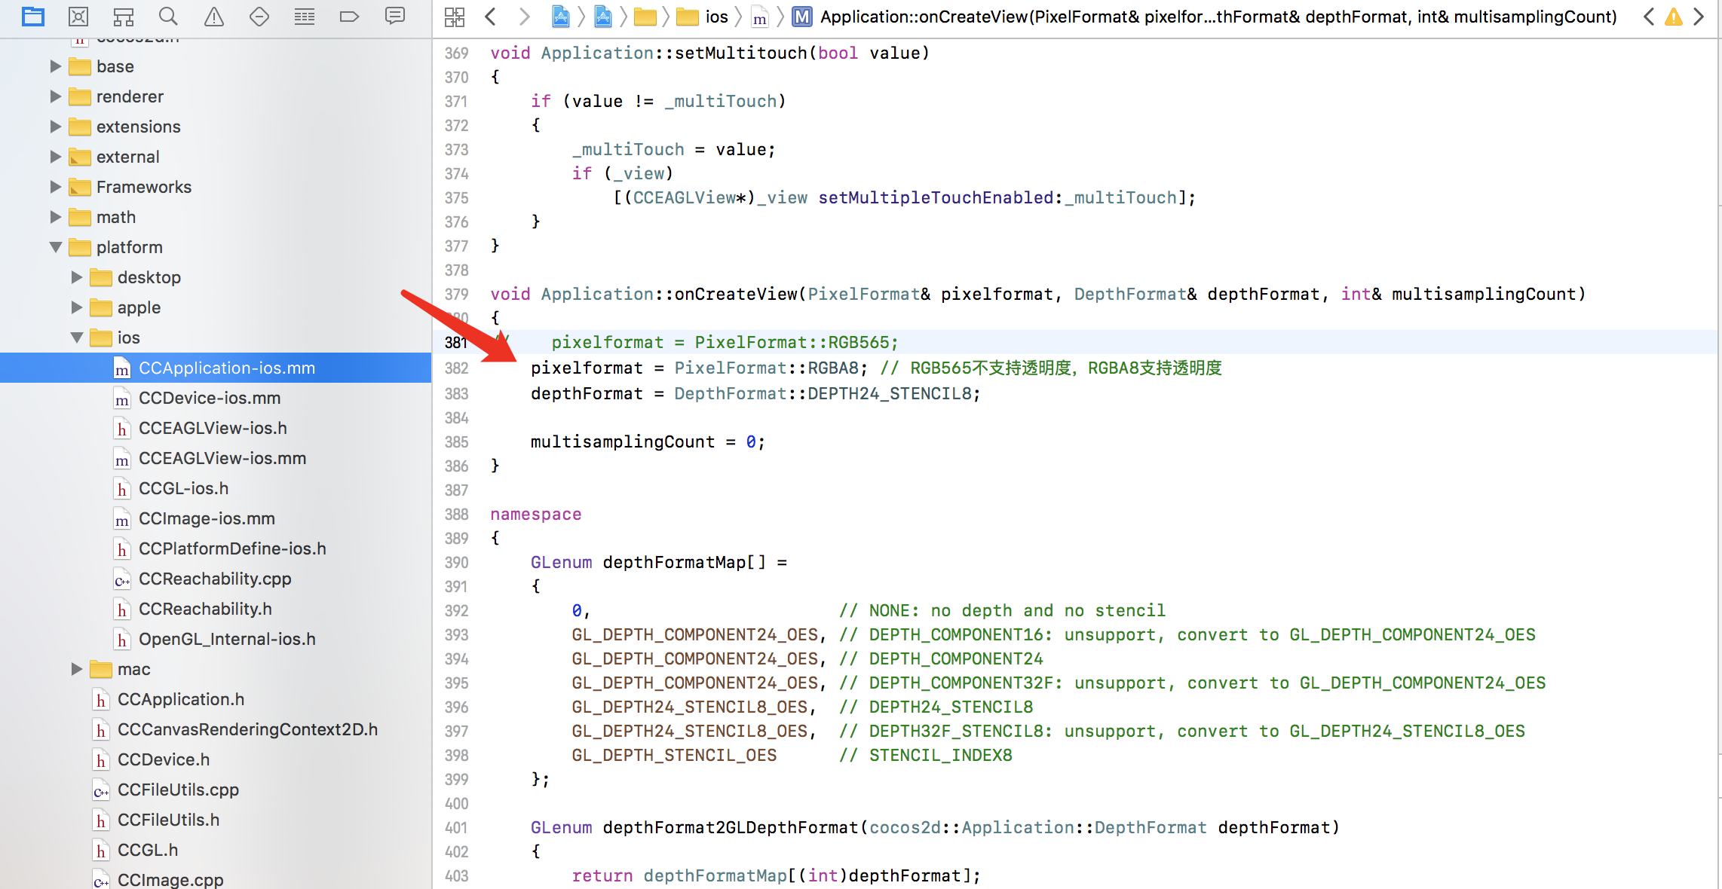Screen dimensions: 1722x889
Task: Click the next-issue chevron at top right
Action: [1698, 17]
